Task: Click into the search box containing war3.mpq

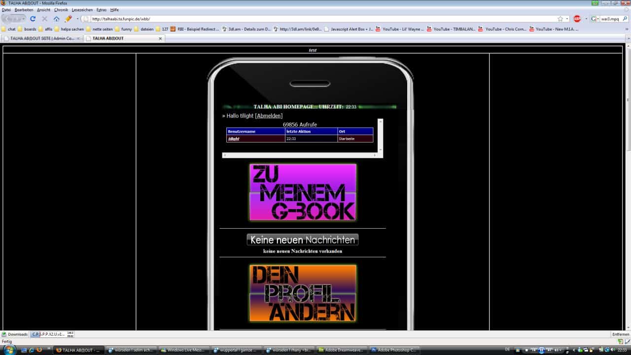Action: pyautogui.click(x=609, y=19)
